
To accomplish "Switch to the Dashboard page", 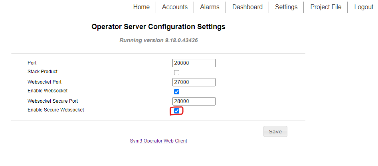I will (x=247, y=7).
